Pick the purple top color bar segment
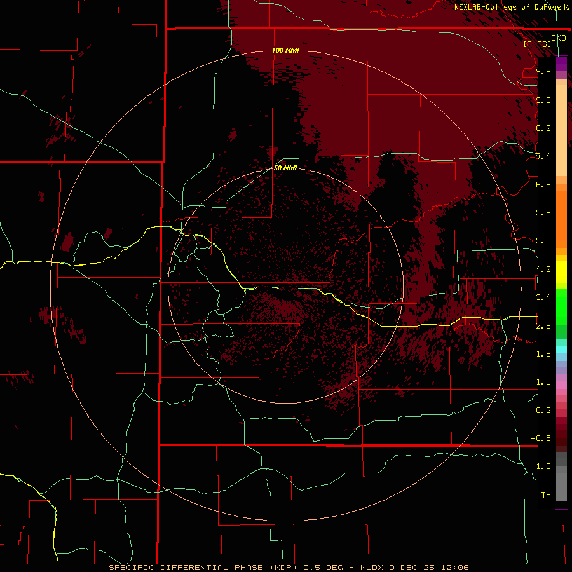The image size is (572, 572). 561,64
